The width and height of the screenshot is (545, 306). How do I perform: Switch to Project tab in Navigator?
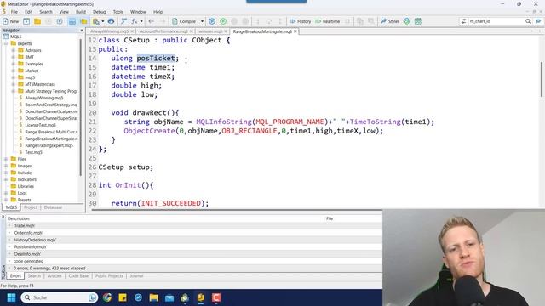31,207
